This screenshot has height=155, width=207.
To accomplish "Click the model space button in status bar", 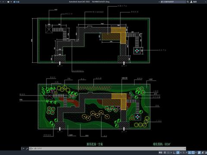I will [x=160, y=152].
